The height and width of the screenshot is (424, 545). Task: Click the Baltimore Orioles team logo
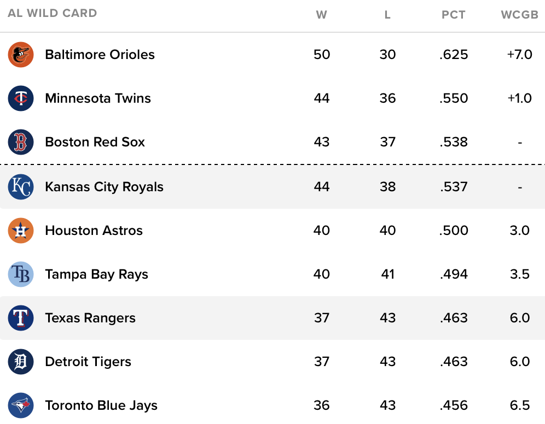21,55
